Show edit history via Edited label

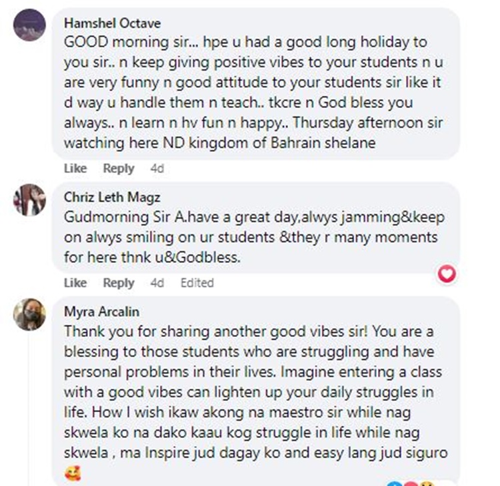197,283
